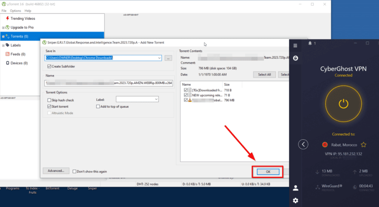Screen dimensions: 379x207
Task: Open the CyberGhost hamburger menu
Action: (295, 45)
